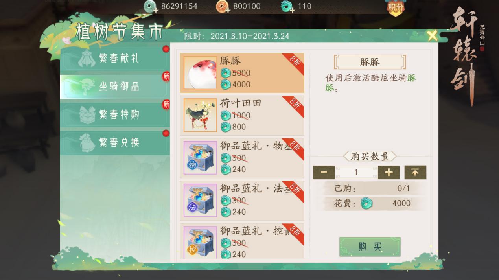Image resolution: width=499 pixels, height=280 pixels.
Task: Select the 荷叶田田 item icon
Action: [200, 115]
